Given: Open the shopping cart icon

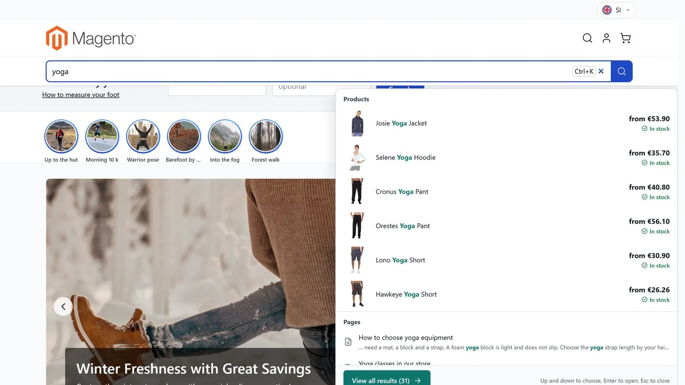Looking at the screenshot, I should coord(625,38).
